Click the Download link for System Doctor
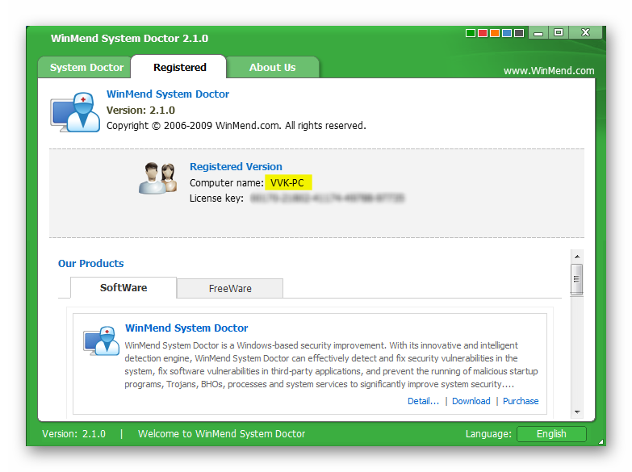 pyautogui.click(x=471, y=401)
